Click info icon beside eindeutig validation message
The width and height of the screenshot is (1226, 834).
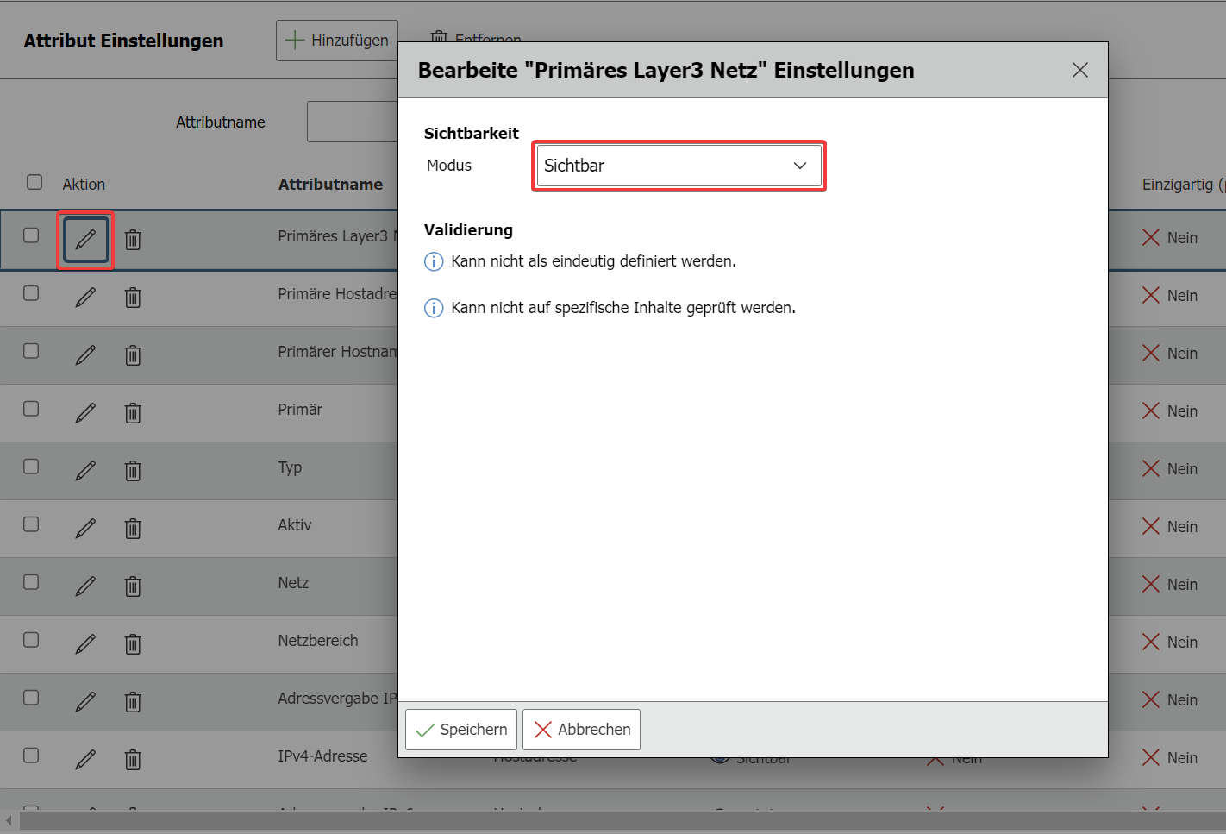pos(434,261)
